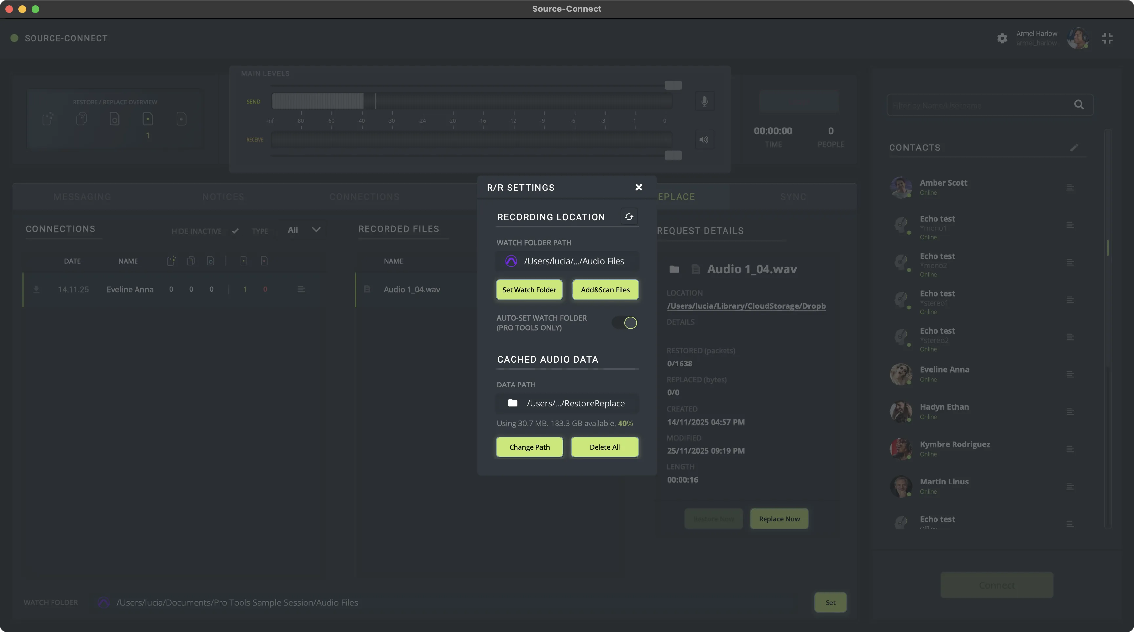Select Amber Scott's avatar in contacts
1134x632 pixels.
point(901,188)
